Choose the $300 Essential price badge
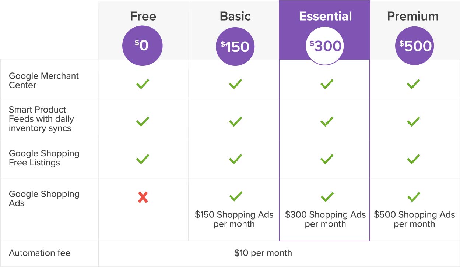This screenshot has width=460, height=267. [325, 46]
